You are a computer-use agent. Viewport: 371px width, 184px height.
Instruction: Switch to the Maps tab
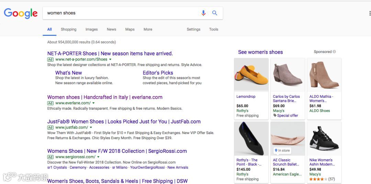tap(130, 29)
